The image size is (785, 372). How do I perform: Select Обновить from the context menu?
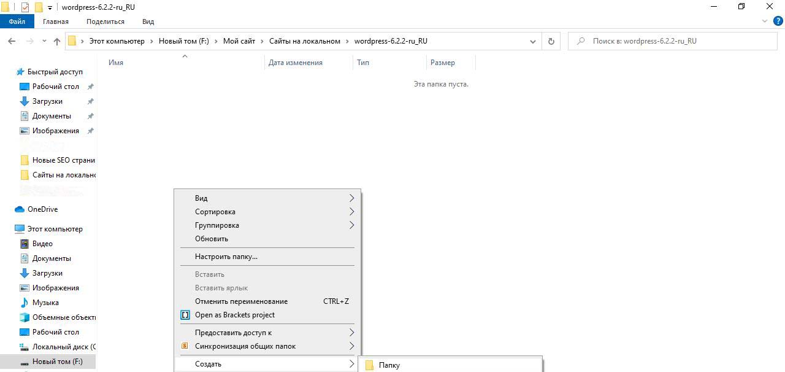tap(212, 239)
